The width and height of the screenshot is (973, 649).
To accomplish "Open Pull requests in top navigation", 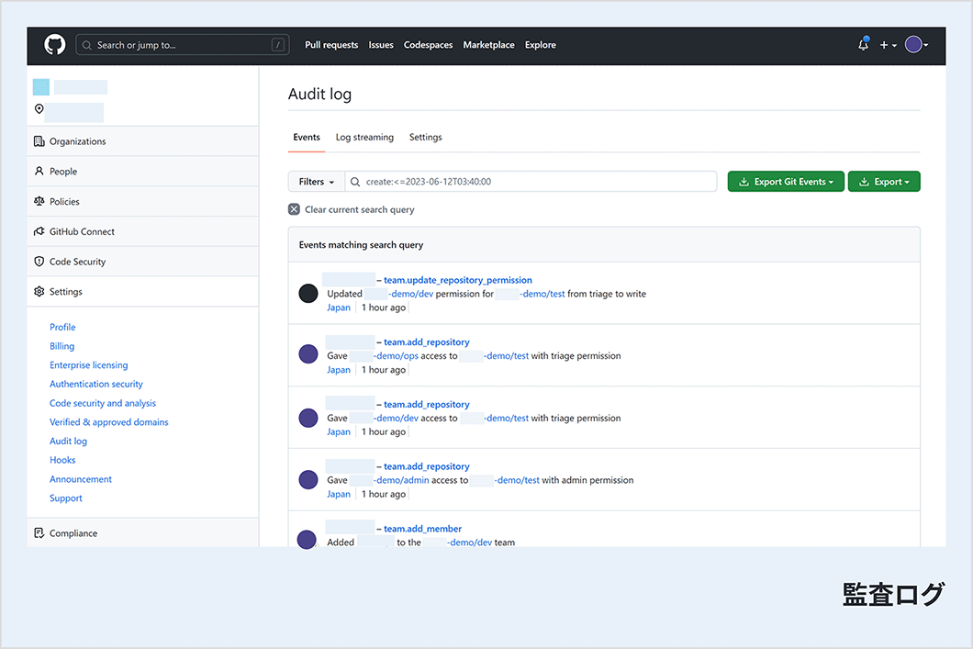I will (331, 45).
